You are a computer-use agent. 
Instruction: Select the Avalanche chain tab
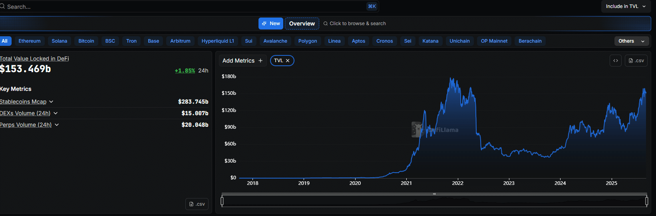[275, 41]
